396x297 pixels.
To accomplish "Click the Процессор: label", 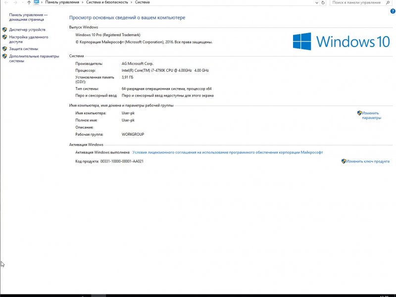I will [x=85, y=70].
